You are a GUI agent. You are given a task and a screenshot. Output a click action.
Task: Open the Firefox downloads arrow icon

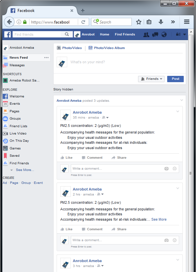click(161, 22)
